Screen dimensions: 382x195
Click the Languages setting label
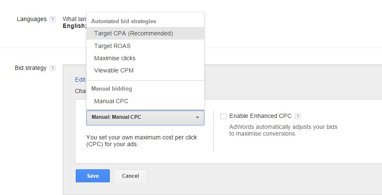[32, 19]
